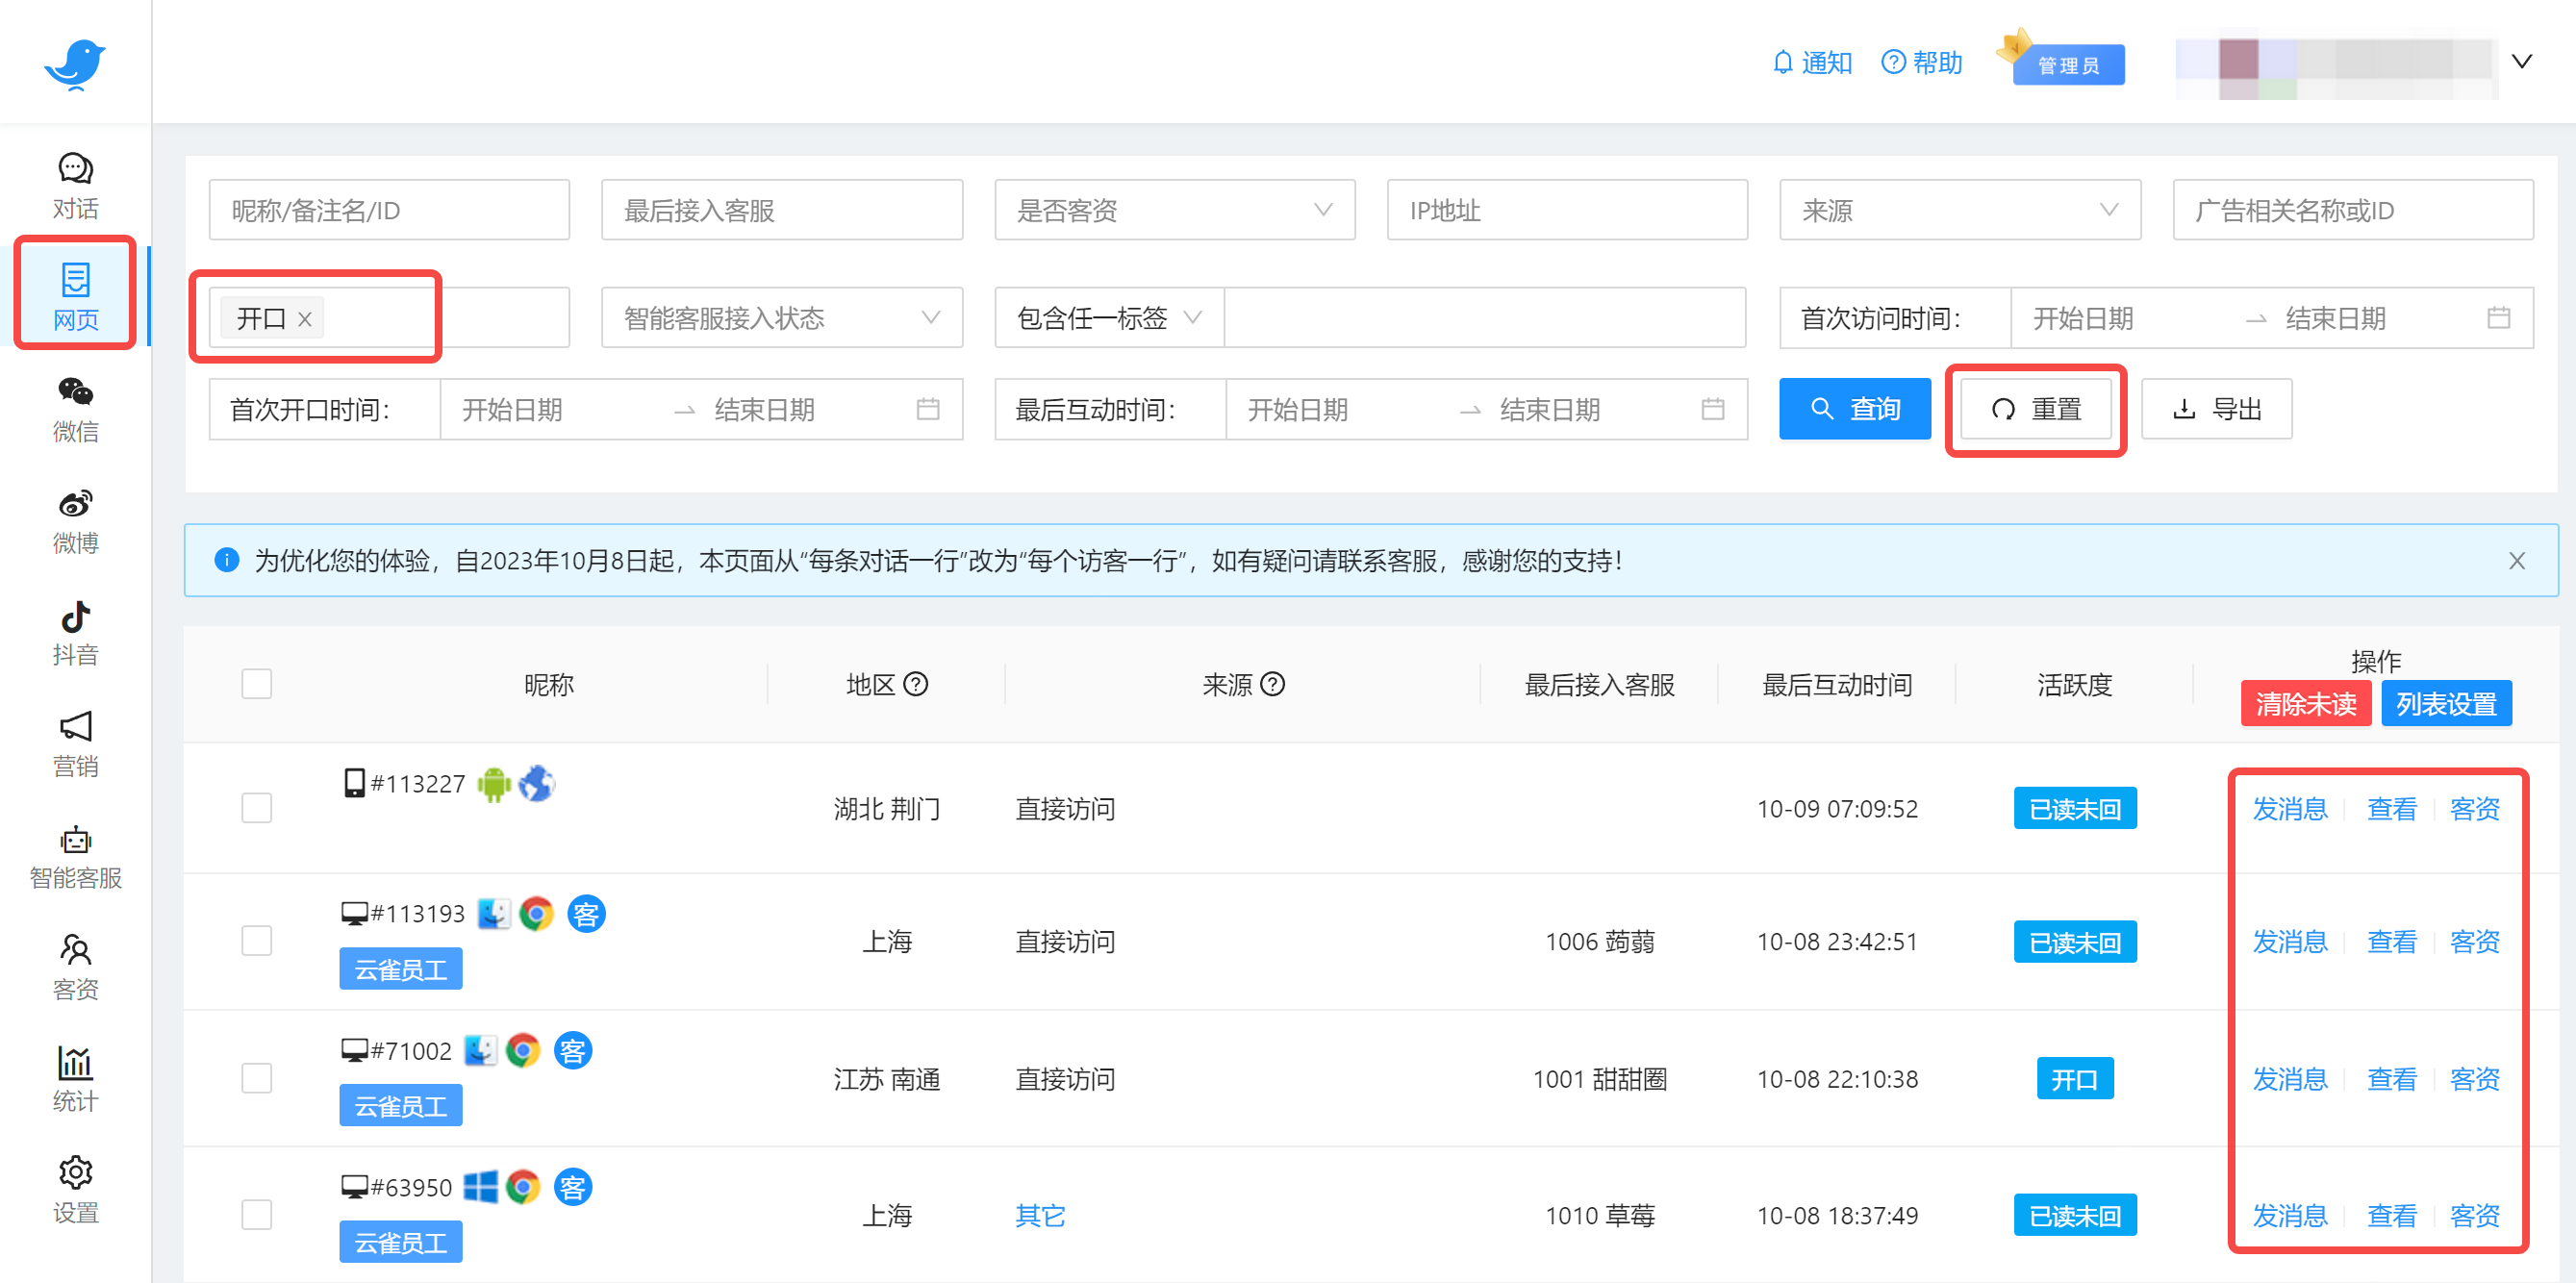Switch to the 网页 section

(x=75, y=293)
